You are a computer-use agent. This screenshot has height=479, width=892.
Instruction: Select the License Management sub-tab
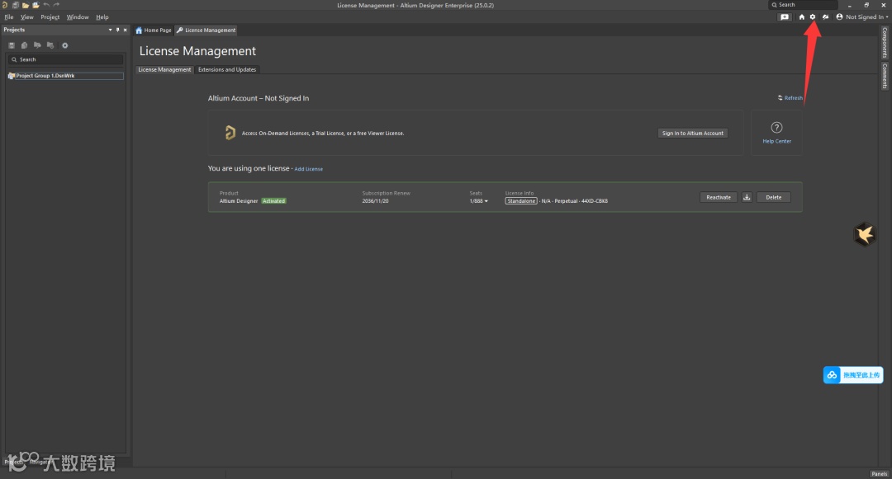coord(164,70)
